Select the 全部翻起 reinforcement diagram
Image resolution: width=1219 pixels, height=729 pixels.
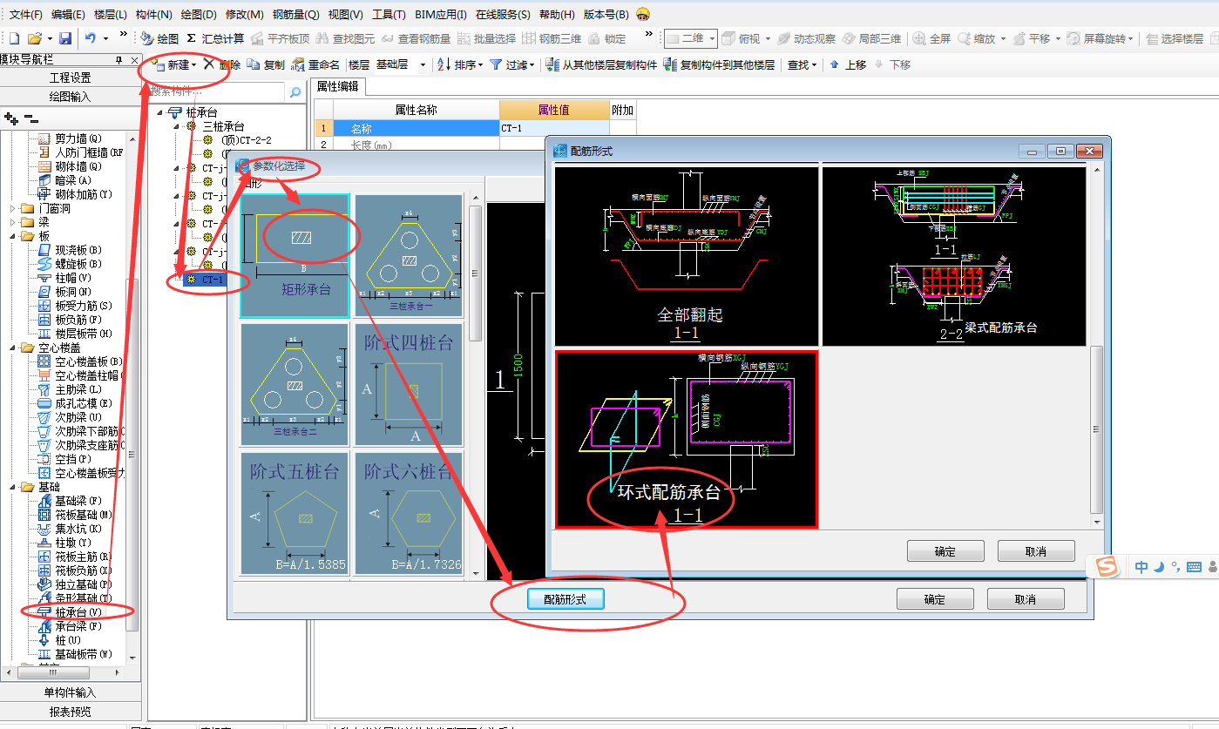[687, 256]
